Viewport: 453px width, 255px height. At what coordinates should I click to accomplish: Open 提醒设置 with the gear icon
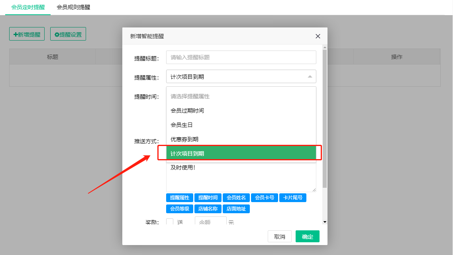coord(68,35)
